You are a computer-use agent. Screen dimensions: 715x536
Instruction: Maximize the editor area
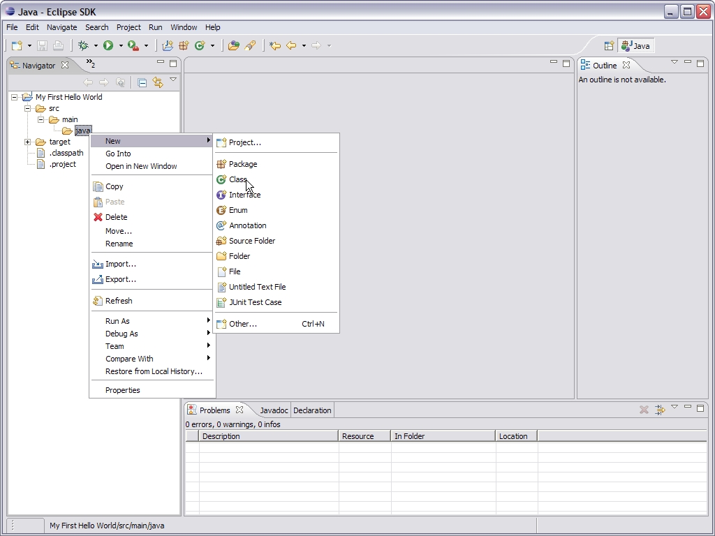tap(566, 64)
